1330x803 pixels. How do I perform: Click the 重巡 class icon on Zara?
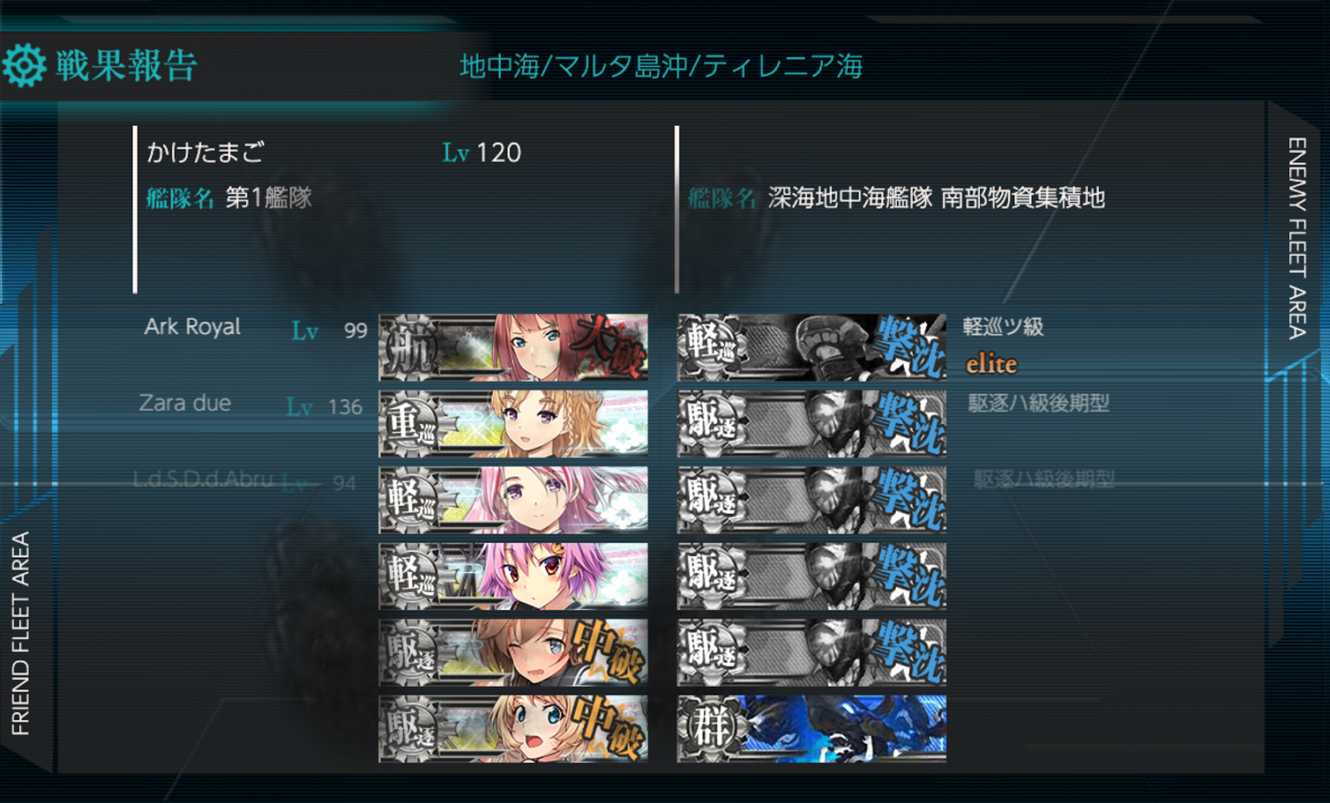411,425
